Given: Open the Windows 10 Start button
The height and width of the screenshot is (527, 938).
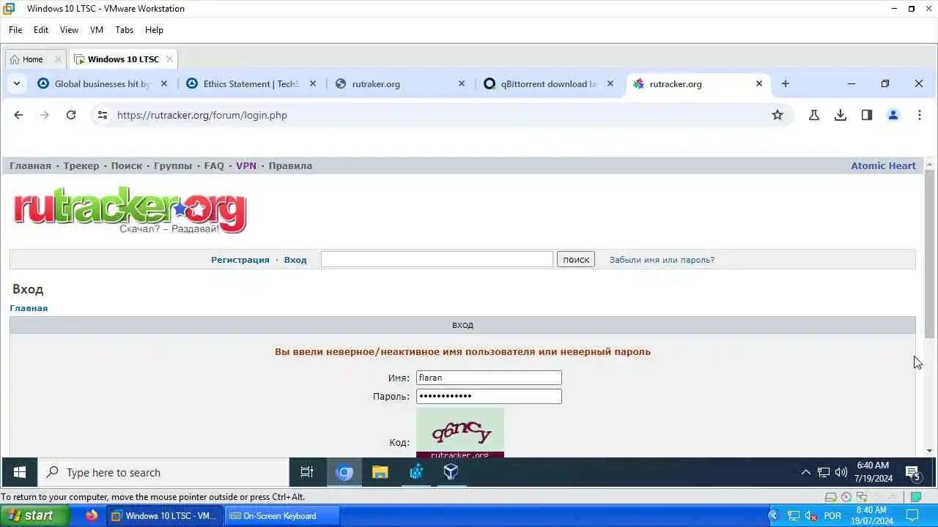Looking at the screenshot, I should pos(20,472).
